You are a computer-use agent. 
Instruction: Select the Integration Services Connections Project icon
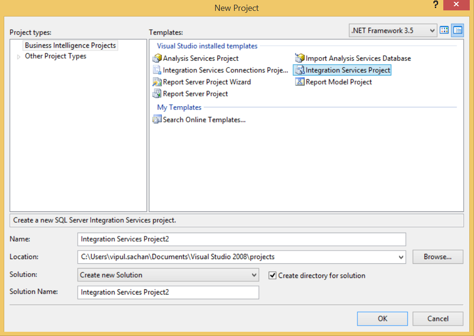click(x=158, y=69)
